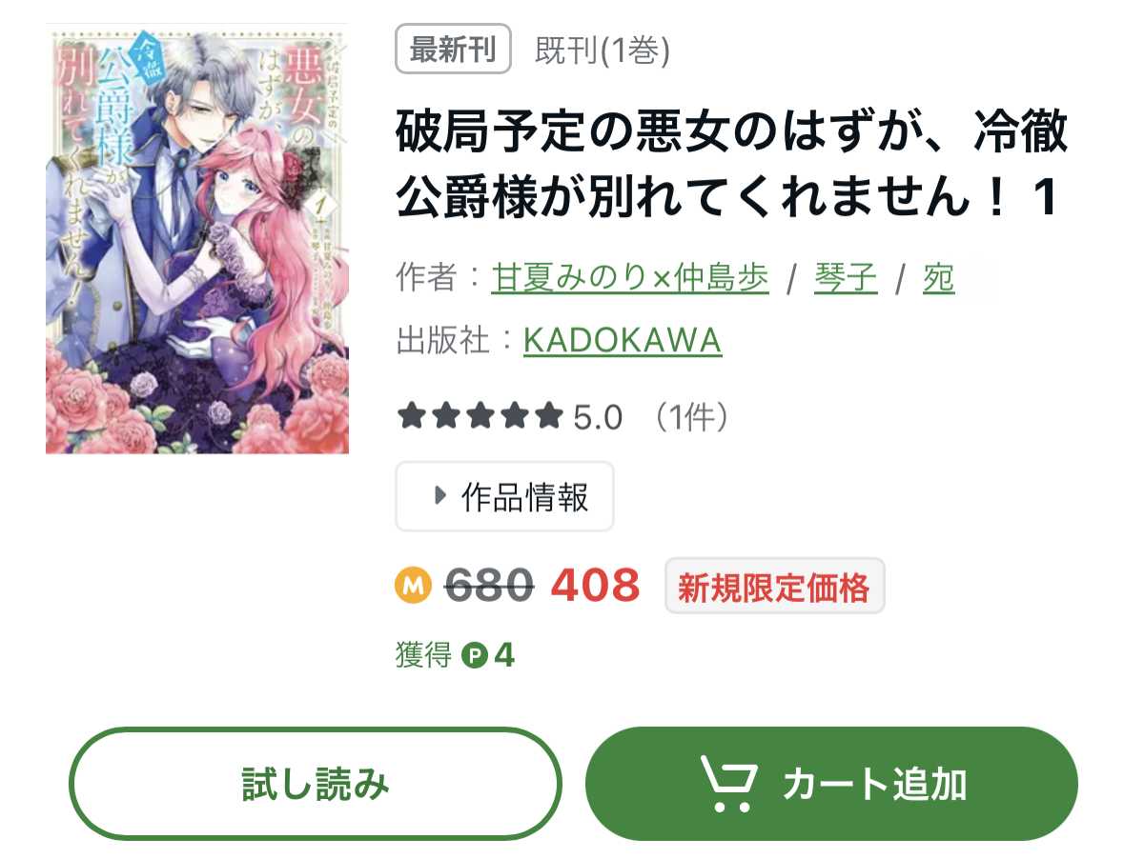This screenshot has height=859, width=1124.
Task: Click the discounted price 408
Action: [595, 586]
